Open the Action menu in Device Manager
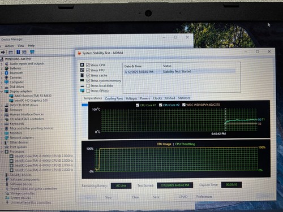This screenshot has height=212, width=283. point(9,46)
